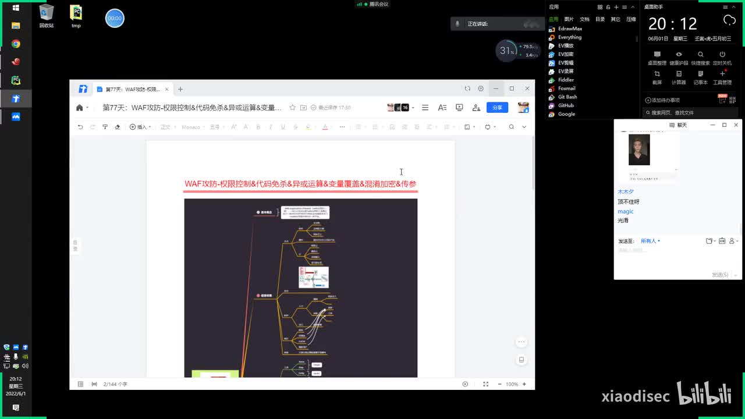
Task: Collapse the toolbar with the chevron
Action: pyautogui.click(x=524, y=127)
